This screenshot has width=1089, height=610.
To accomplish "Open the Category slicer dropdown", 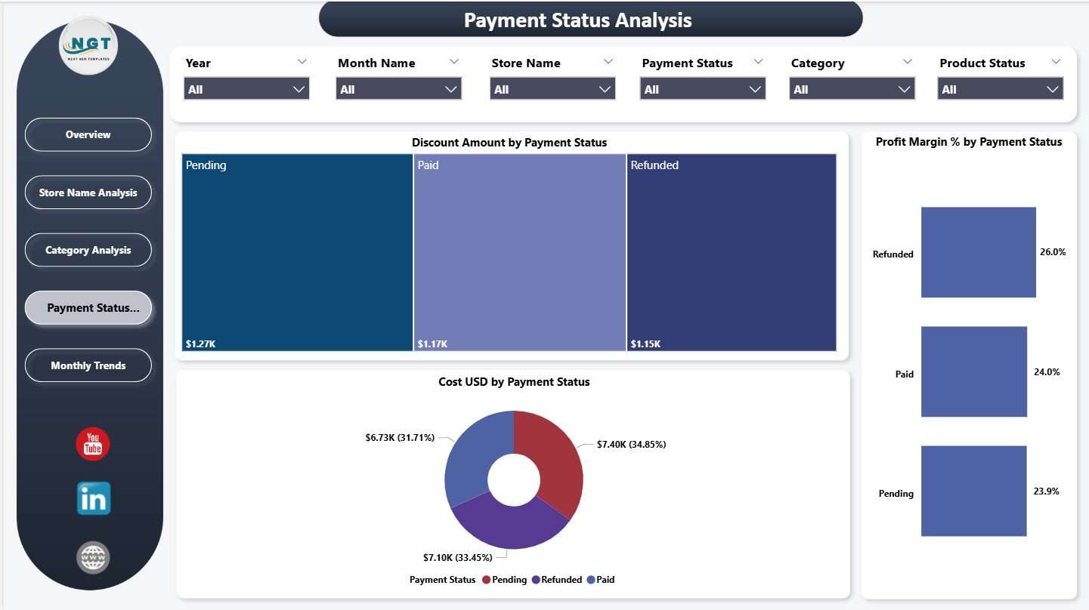I will pyautogui.click(x=852, y=88).
